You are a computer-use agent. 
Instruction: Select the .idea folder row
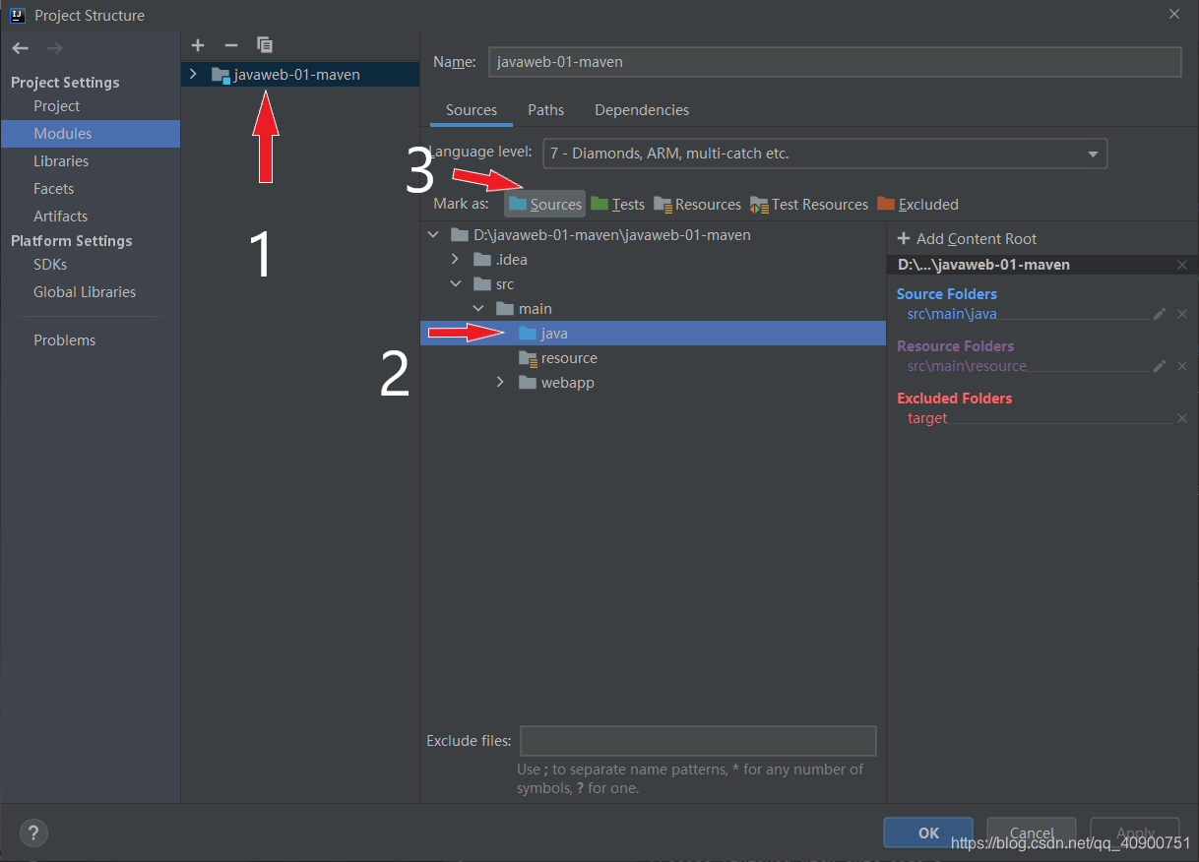(x=653, y=260)
